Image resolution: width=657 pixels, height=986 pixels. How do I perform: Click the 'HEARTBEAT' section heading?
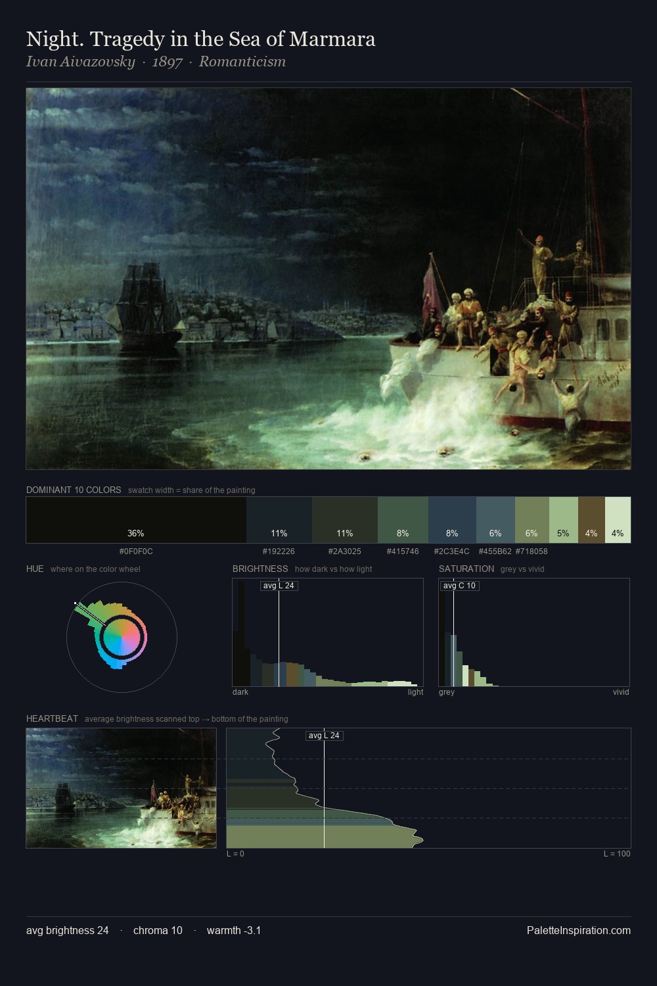(x=52, y=719)
